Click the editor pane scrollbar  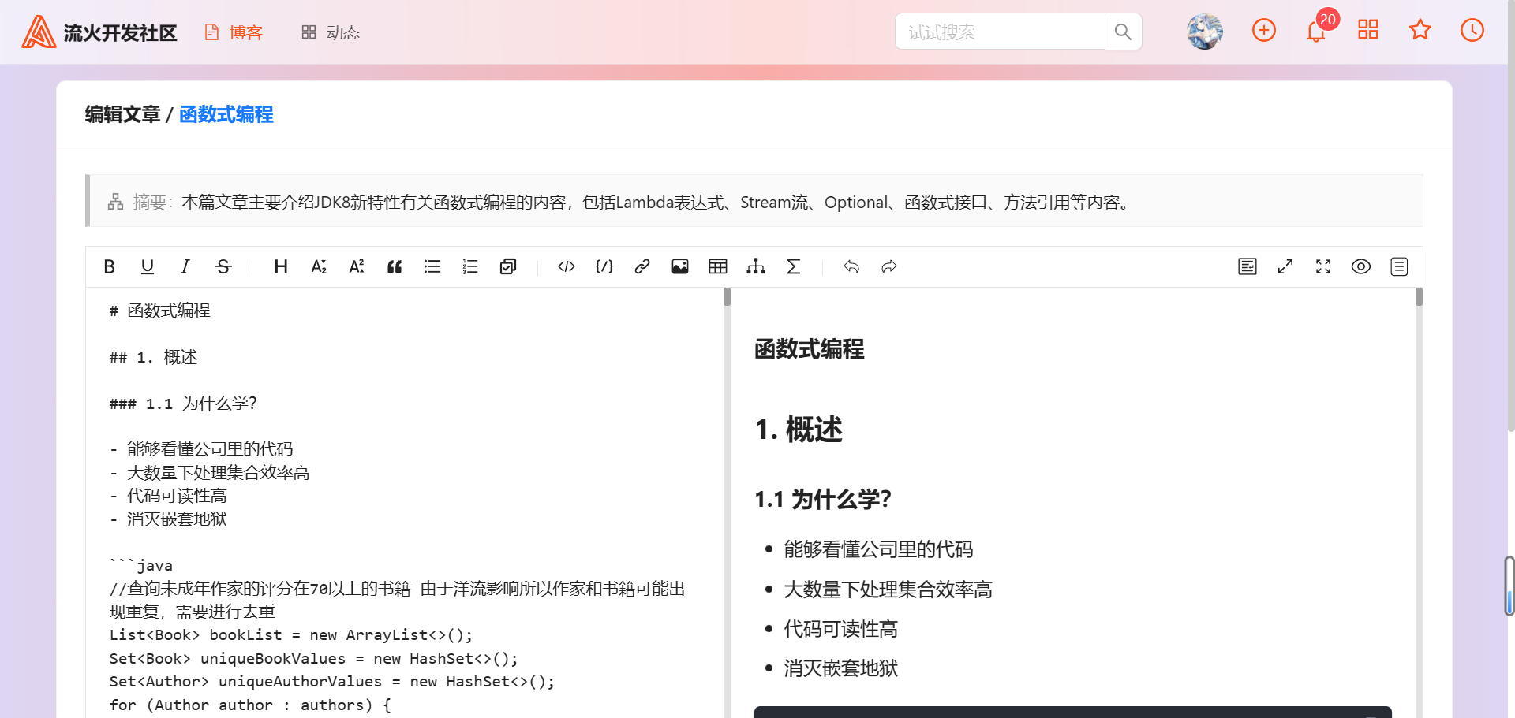[727, 296]
